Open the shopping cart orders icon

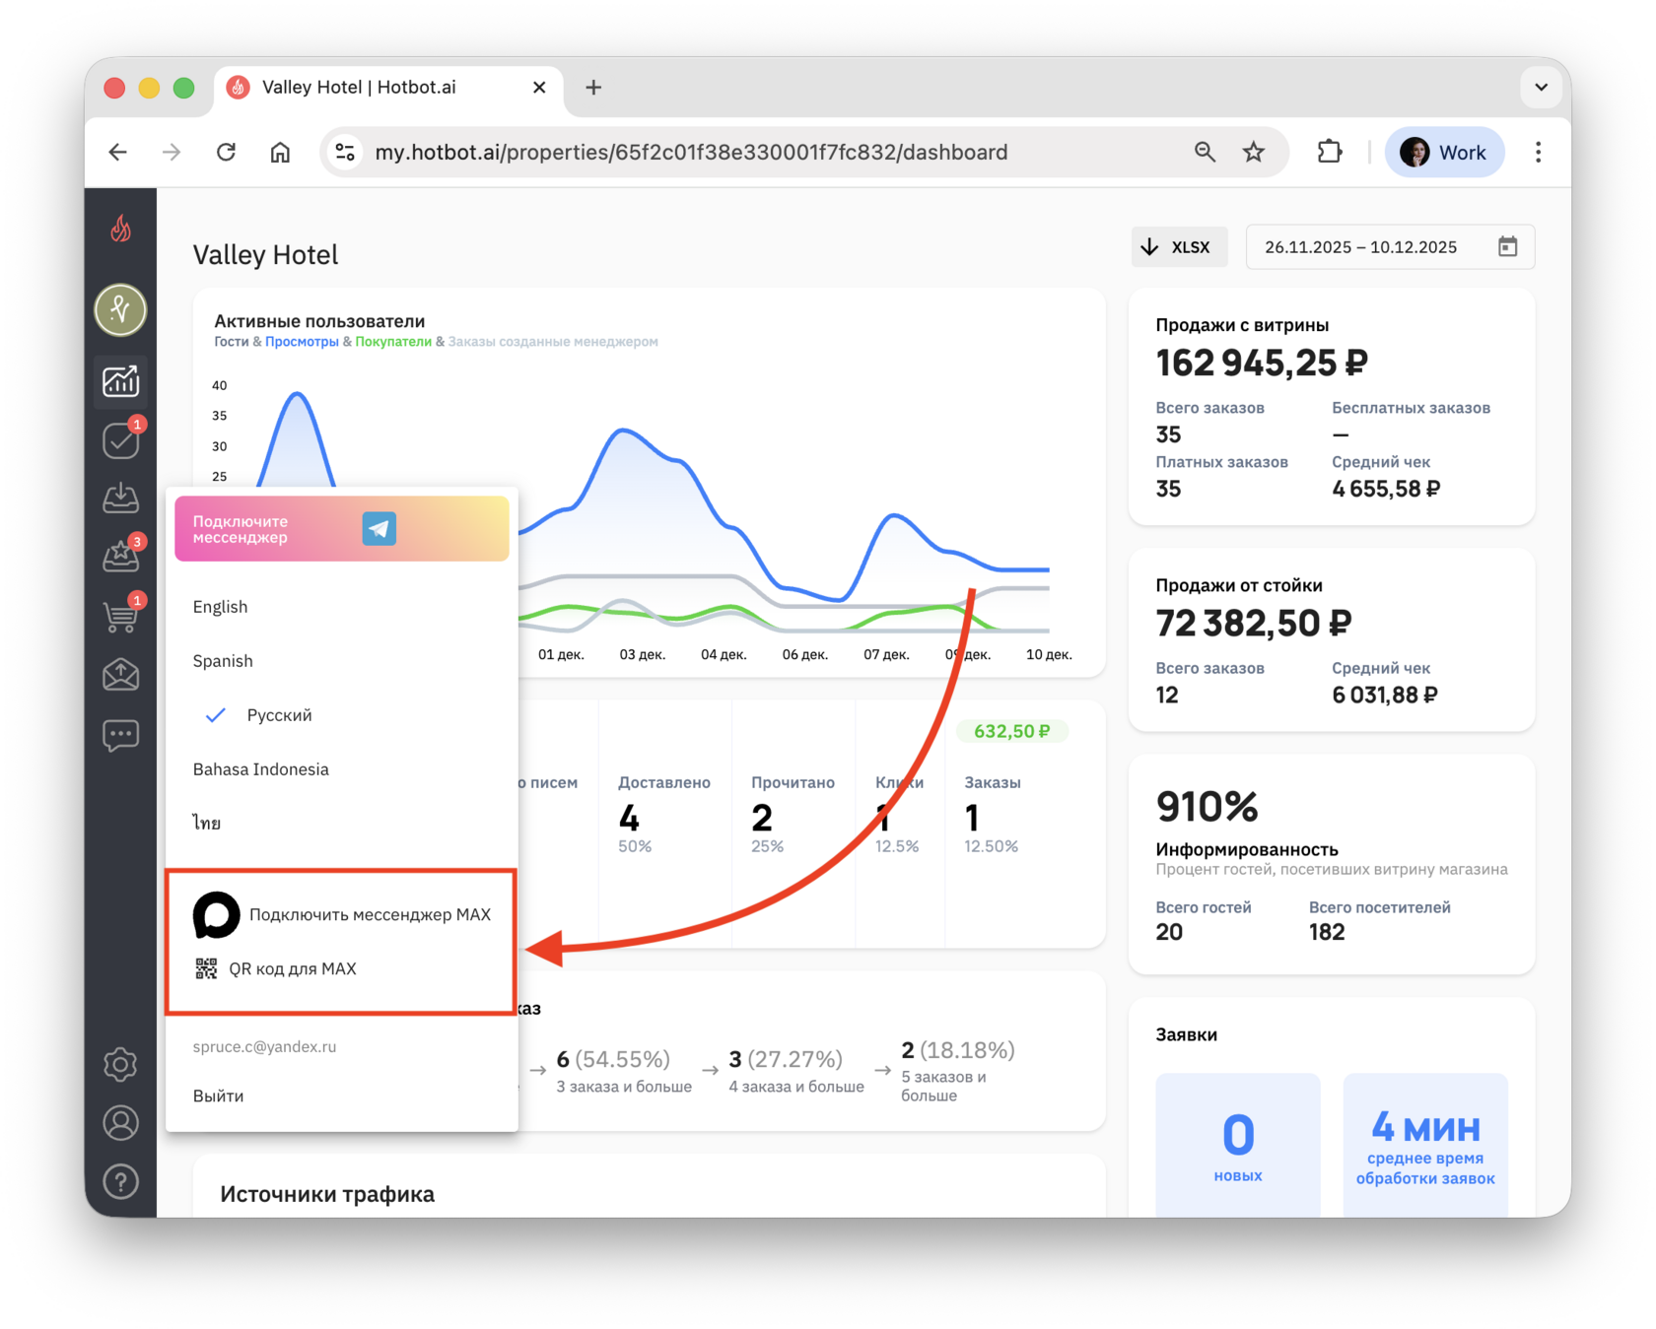[x=121, y=615]
